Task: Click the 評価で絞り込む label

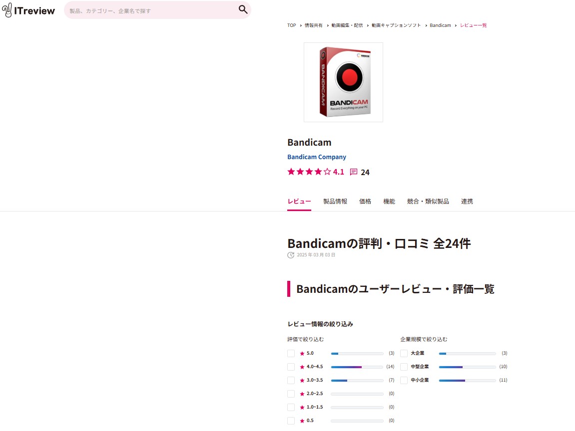Action: coord(305,339)
